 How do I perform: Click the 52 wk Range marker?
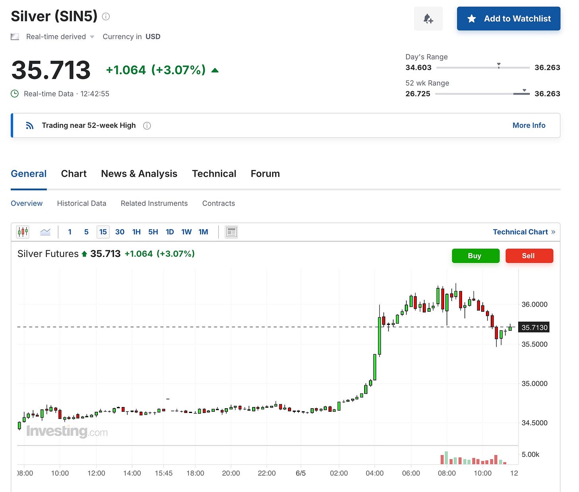[x=524, y=91]
